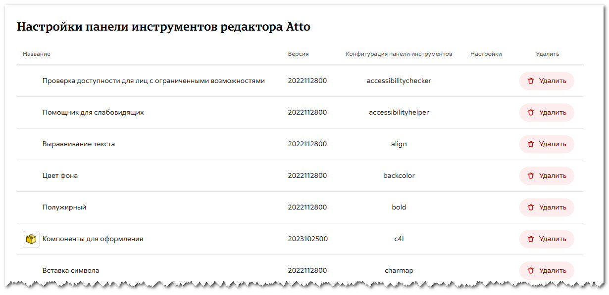Select Полужирный row name
Viewport: 609px width, 295px height.
click(x=64, y=208)
